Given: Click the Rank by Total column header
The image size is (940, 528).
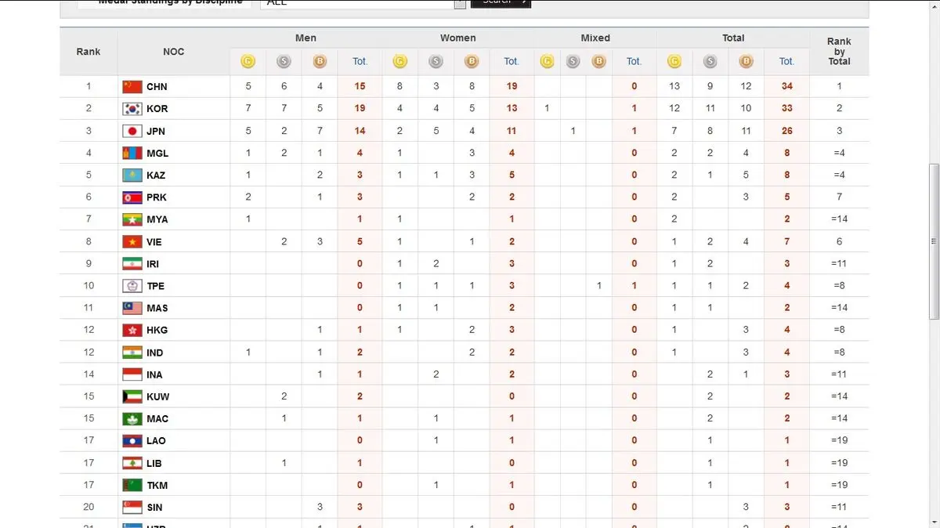Looking at the screenshot, I should click(x=838, y=51).
